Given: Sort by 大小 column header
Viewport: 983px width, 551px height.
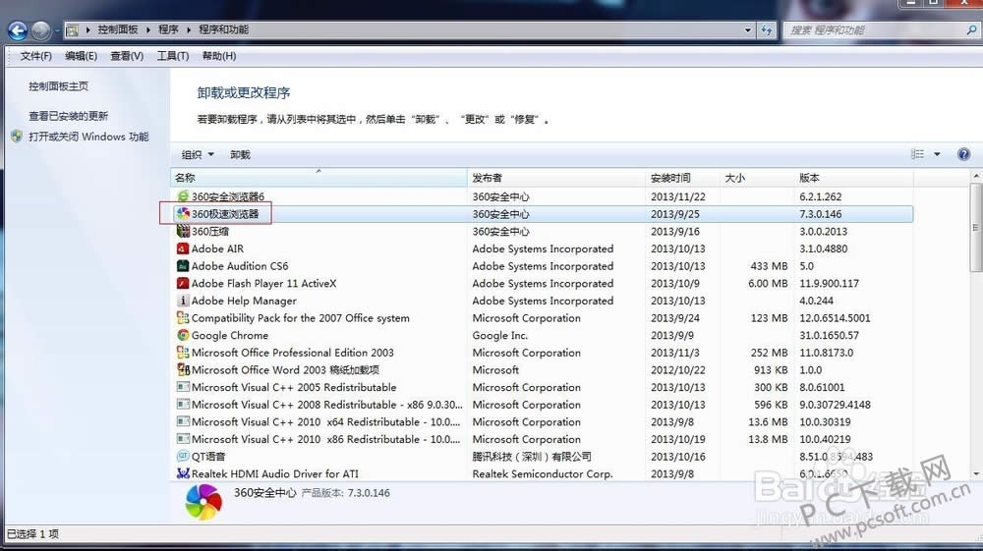Looking at the screenshot, I should [x=755, y=178].
